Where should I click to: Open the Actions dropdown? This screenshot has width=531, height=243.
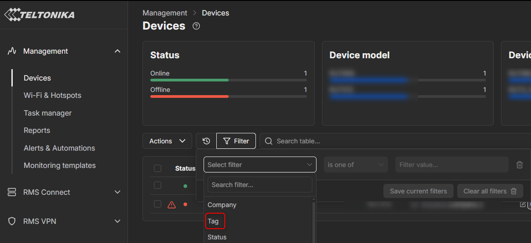pos(167,141)
